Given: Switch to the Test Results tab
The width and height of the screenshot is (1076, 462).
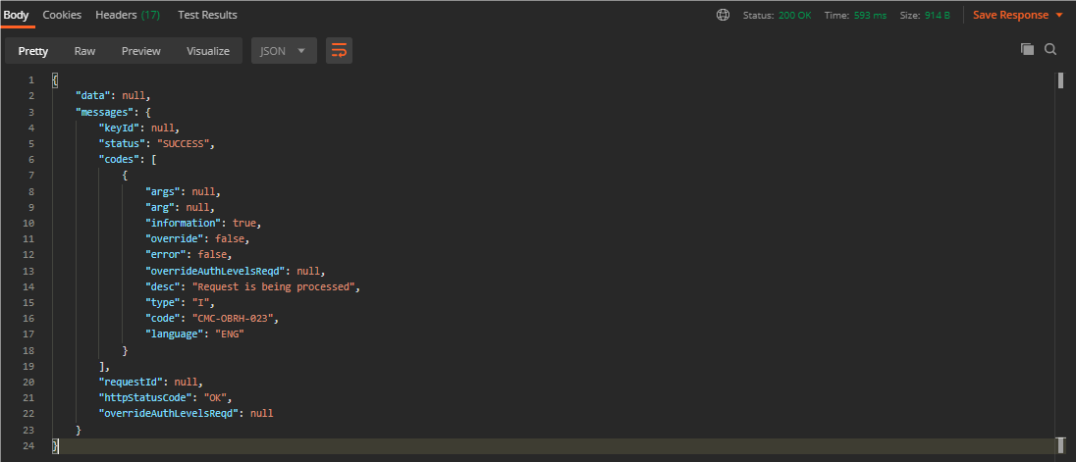Looking at the screenshot, I should click(207, 15).
